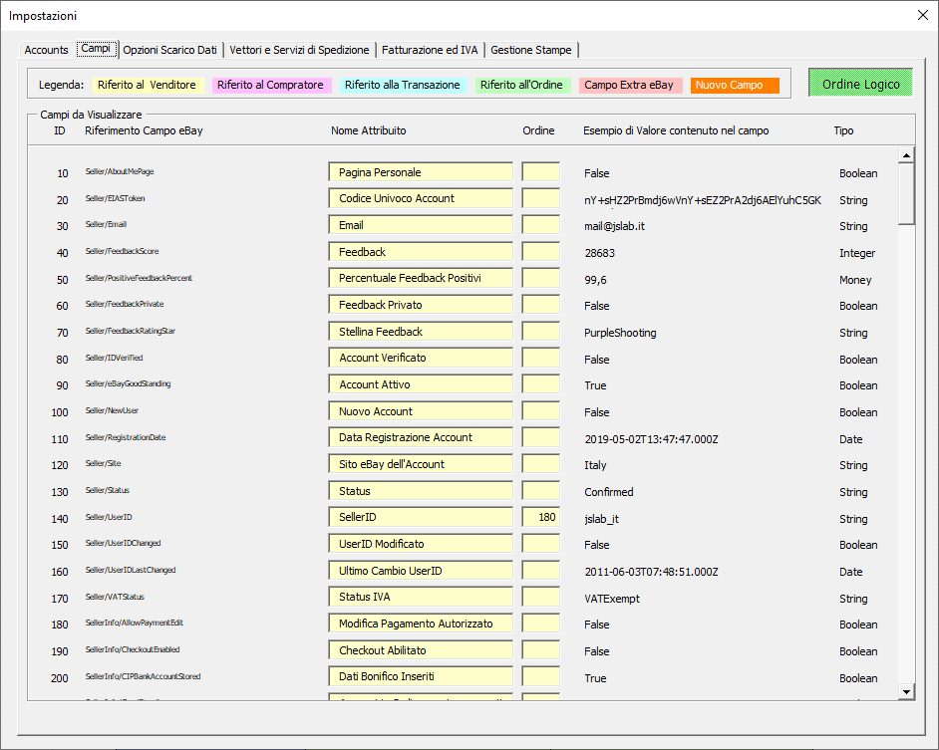939x750 pixels.
Task: Edit the Pagina Personale attribute field
Action: point(421,171)
